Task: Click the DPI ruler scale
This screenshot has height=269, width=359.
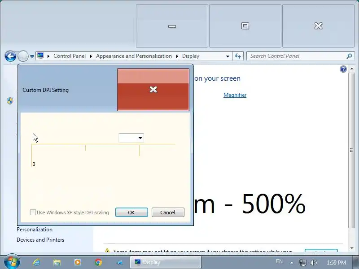Action: (x=103, y=155)
